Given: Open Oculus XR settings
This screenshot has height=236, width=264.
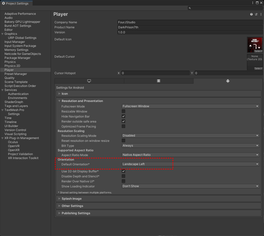Looking at the screenshot, I should click(x=13, y=142).
